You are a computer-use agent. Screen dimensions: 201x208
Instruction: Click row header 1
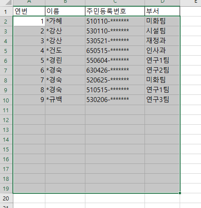[6, 11]
